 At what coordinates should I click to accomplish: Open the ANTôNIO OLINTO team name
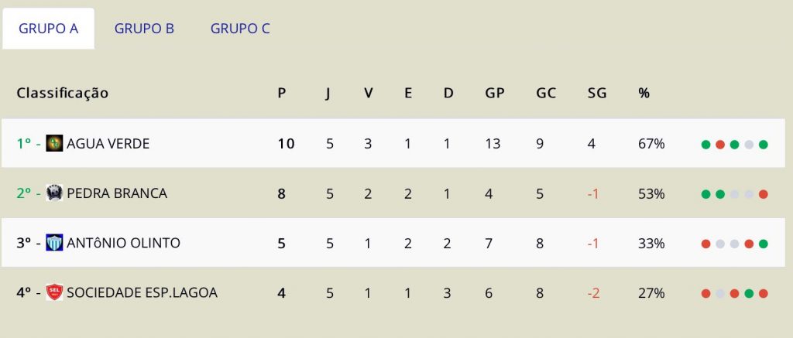[123, 243]
